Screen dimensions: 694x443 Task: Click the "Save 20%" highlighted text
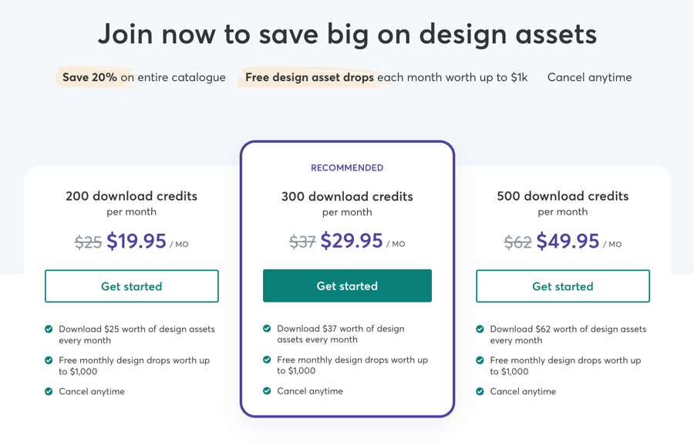tap(89, 77)
